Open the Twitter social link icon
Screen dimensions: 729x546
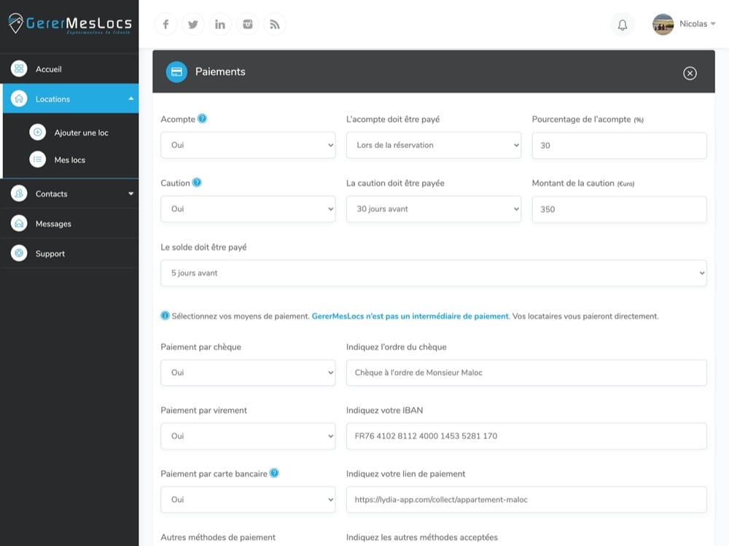[193, 24]
